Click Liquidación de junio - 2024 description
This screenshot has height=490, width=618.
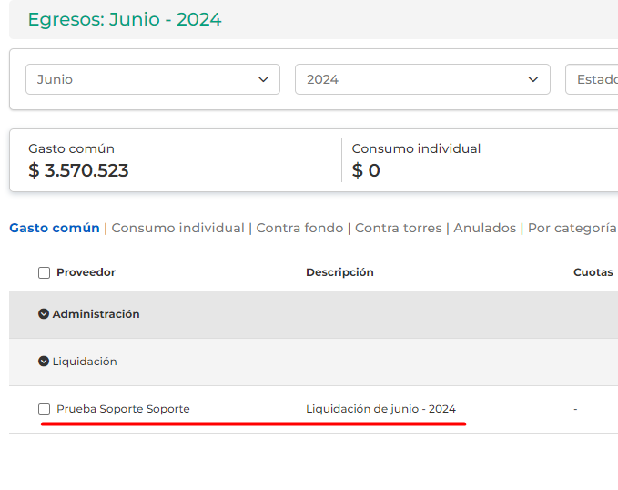(x=380, y=409)
